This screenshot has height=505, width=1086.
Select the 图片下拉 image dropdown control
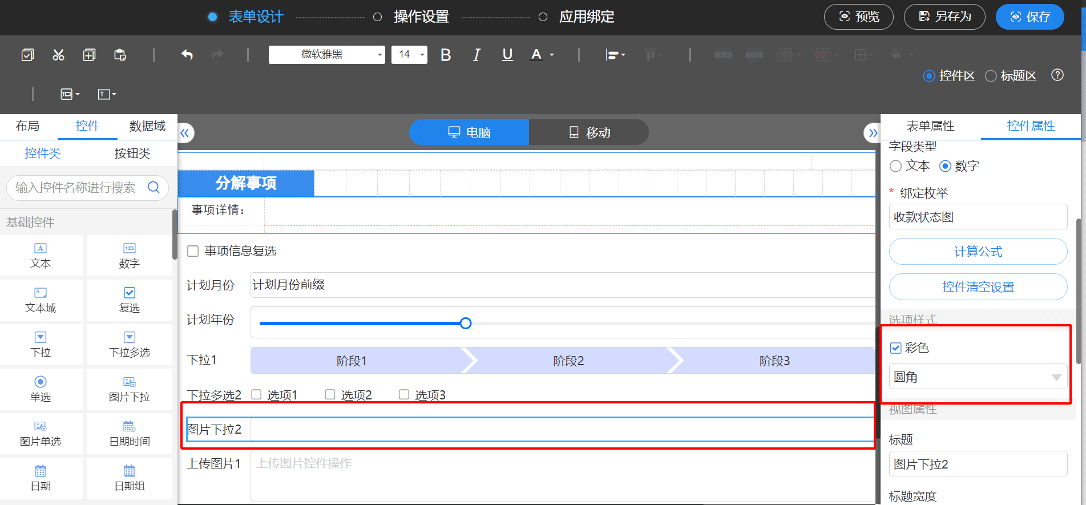point(130,389)
